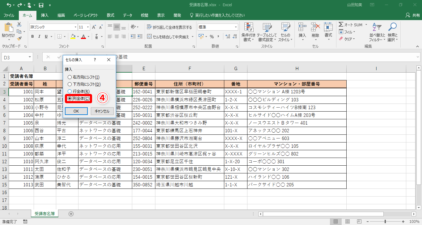Click the zoom slider in status bar
Screen dimensions: 422x225
[385, 222]
